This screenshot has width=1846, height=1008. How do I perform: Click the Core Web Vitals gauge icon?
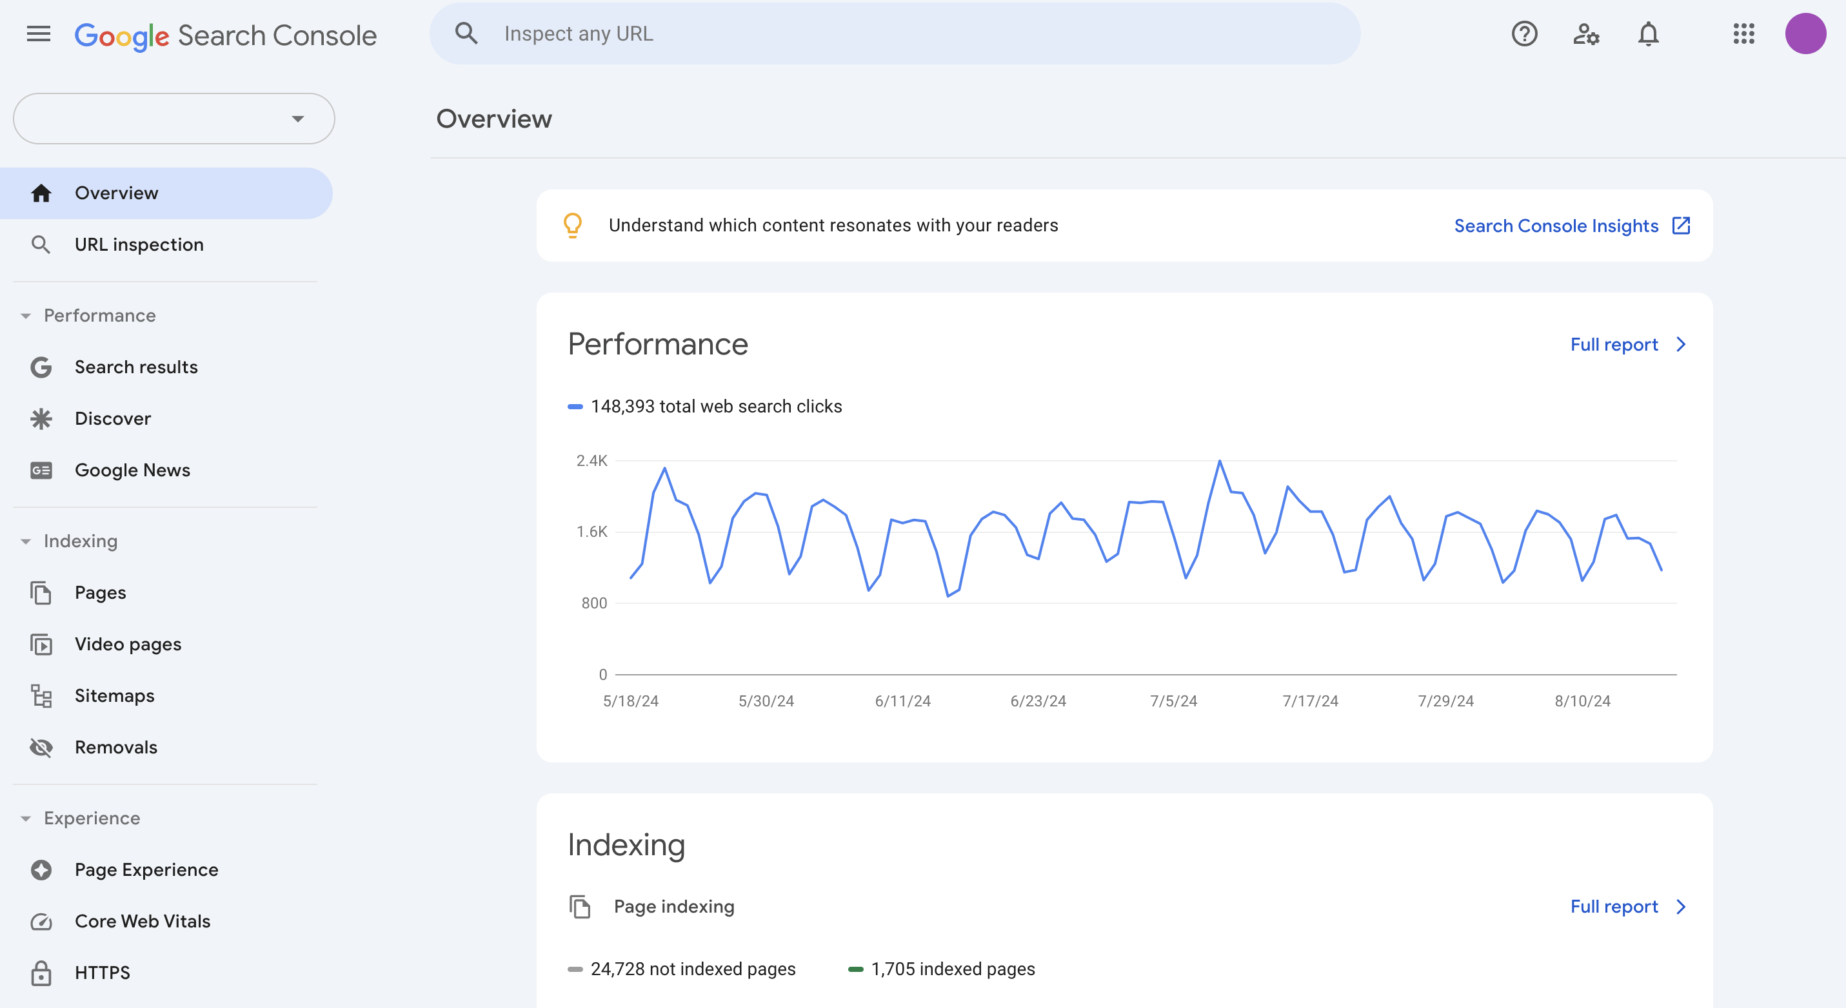(41, 922)
